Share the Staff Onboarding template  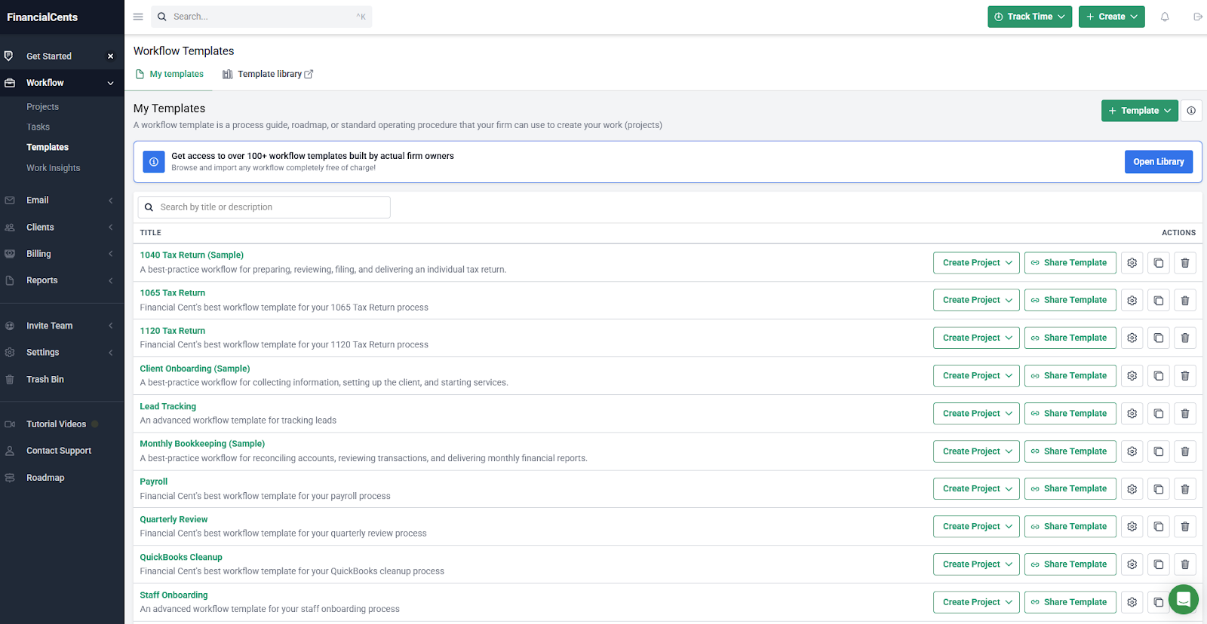click(1070, 602)
